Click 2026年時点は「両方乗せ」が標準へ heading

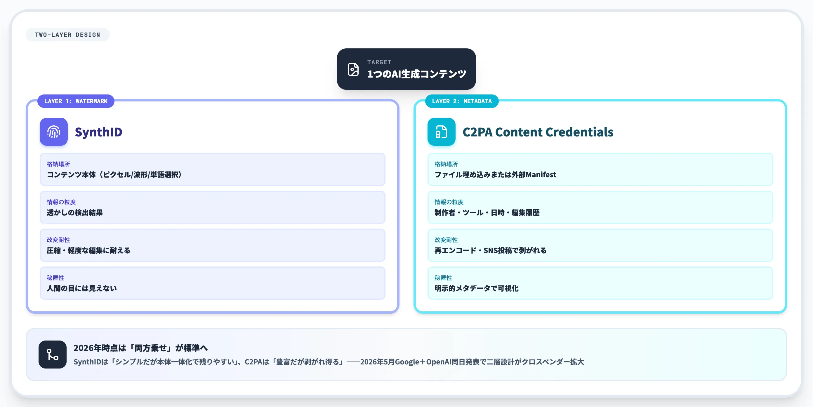pyautogui.click(x=141, y=348)
